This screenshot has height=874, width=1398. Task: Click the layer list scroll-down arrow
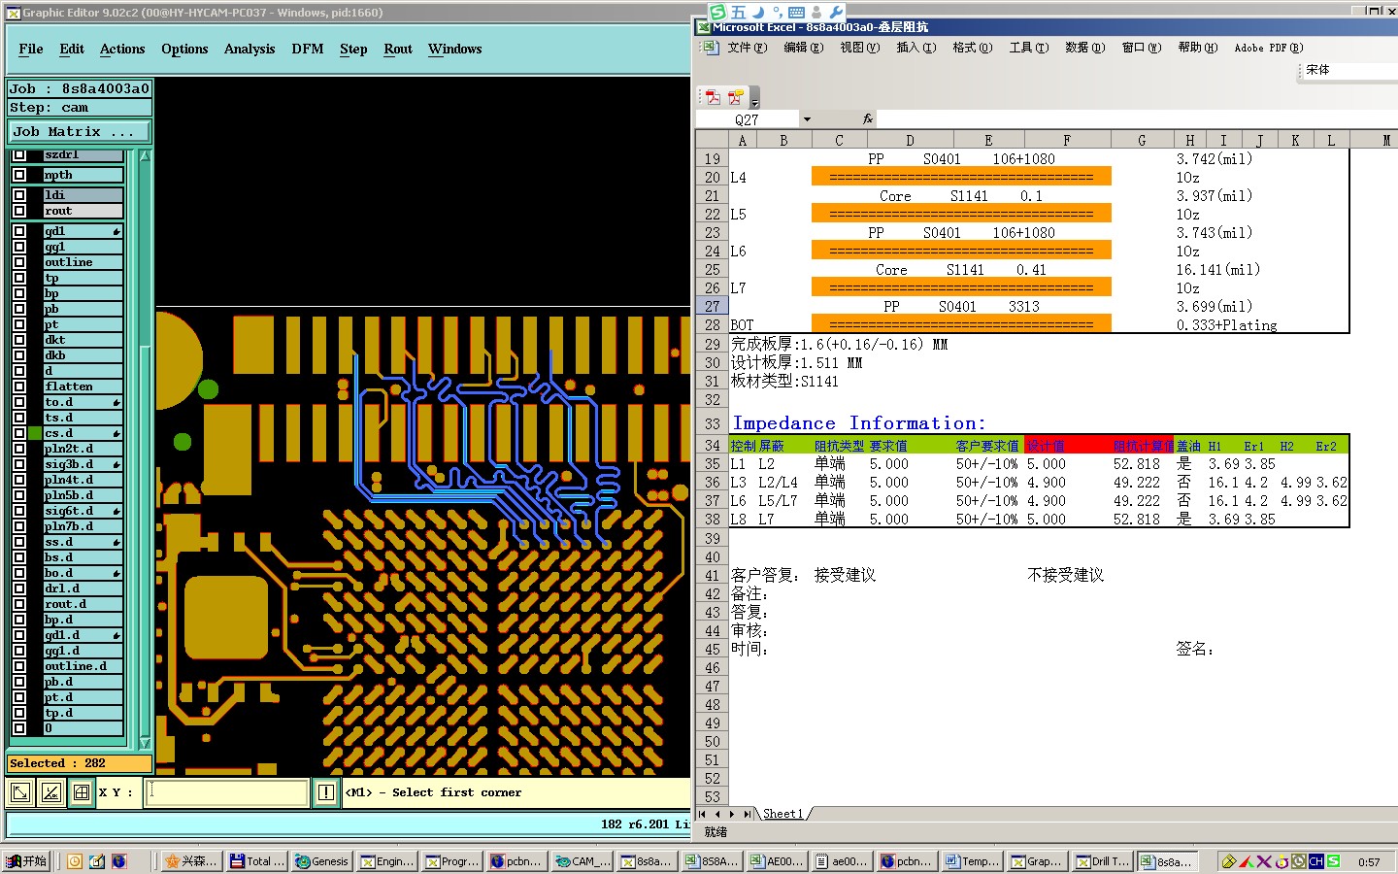146,743
